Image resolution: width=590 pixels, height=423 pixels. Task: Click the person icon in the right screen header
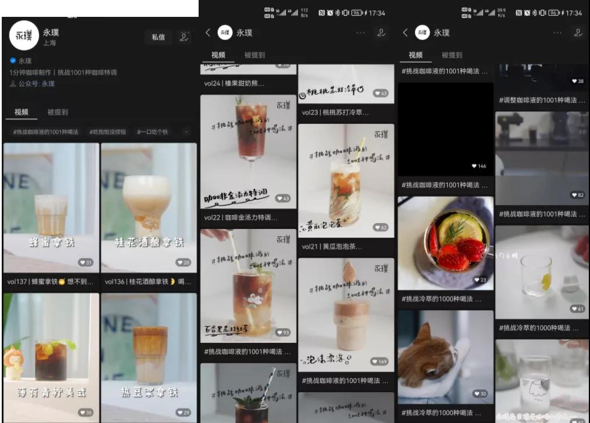coord(578,33)
